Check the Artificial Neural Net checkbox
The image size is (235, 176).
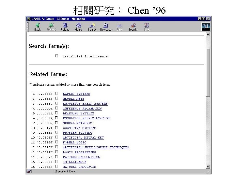(56, 137)
